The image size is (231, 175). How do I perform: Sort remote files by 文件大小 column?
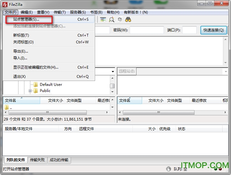tap(154, 101)
